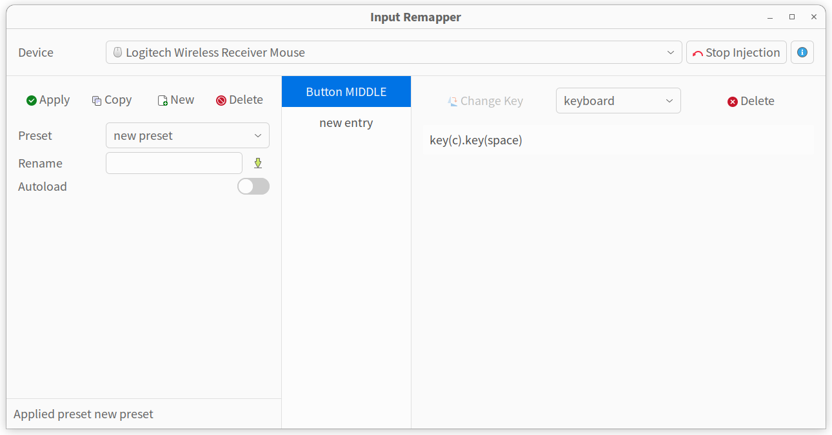Click the Change Key button

coord(486,101)
